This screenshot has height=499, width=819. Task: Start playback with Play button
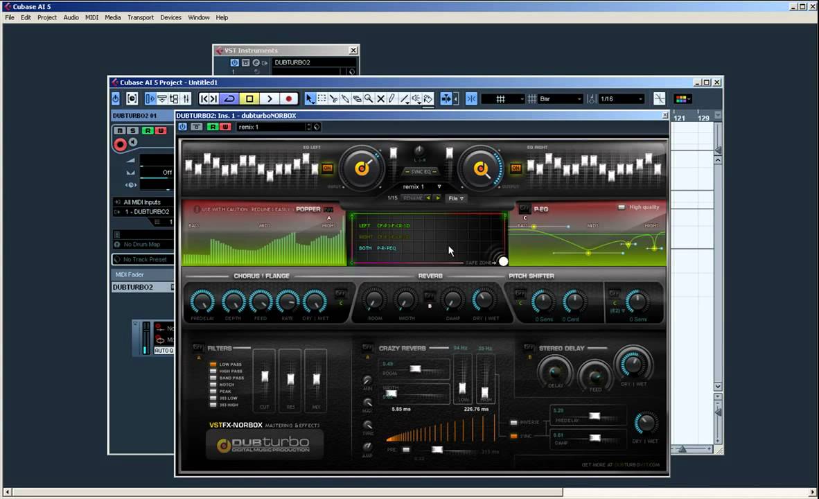(x=270, y=98)
